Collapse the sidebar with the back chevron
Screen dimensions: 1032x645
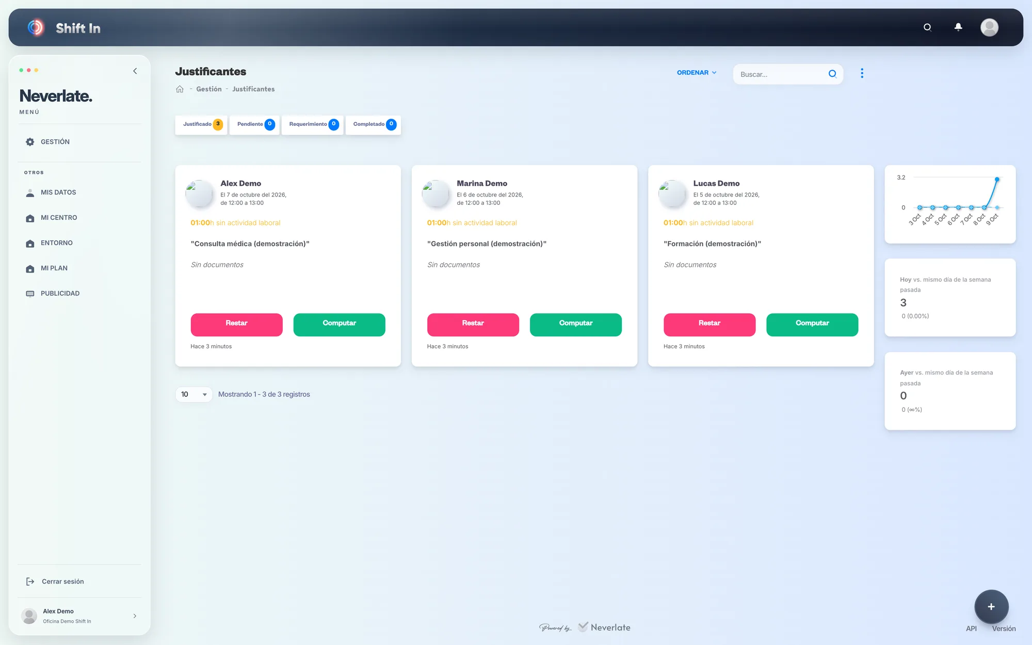[x=135, y=71]
